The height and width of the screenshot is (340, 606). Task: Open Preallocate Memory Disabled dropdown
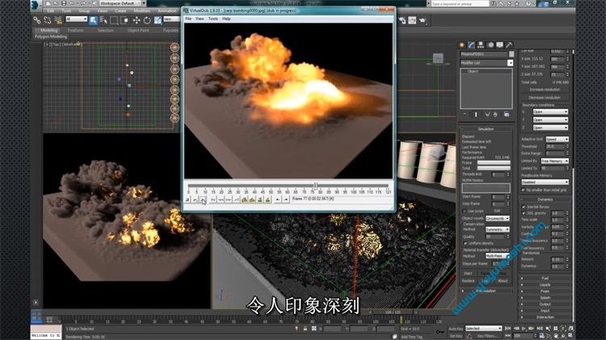click(x=545, y=182)
